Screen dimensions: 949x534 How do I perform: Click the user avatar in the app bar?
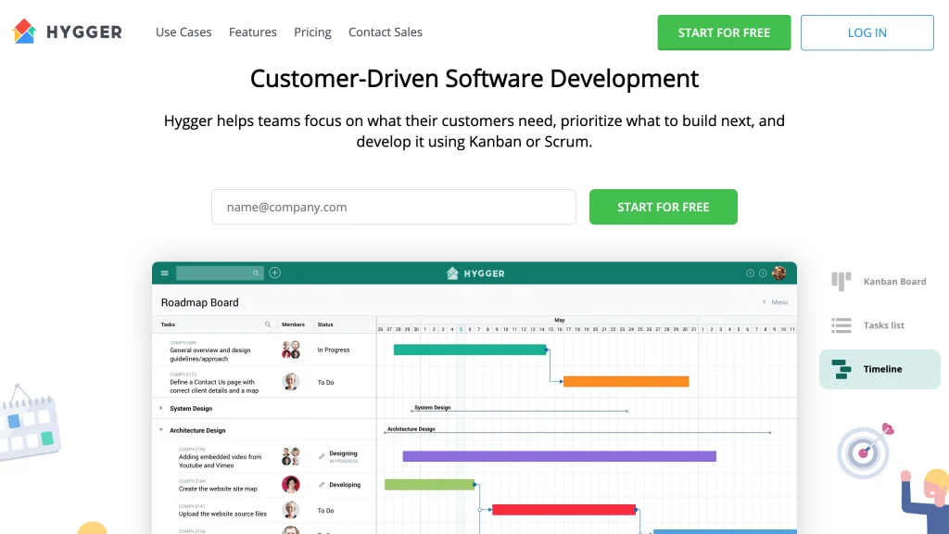pos(778,273)
